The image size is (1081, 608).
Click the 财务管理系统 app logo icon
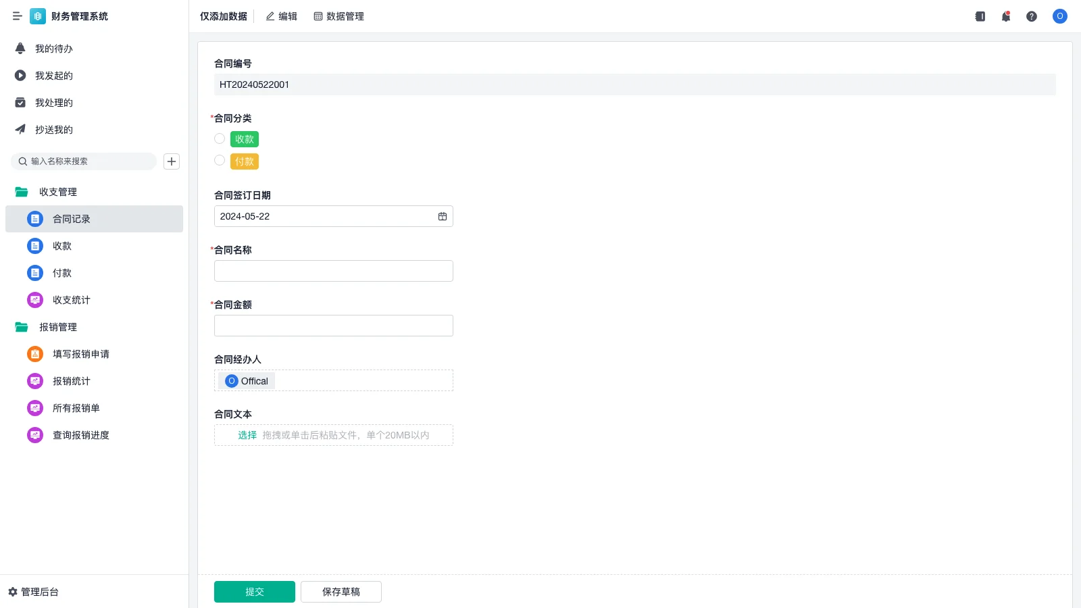tap(38, 16)
